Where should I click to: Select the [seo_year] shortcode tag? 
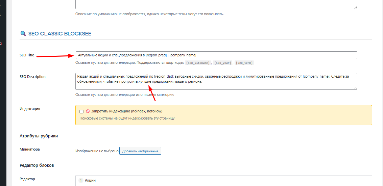click(x=222, y=63)
